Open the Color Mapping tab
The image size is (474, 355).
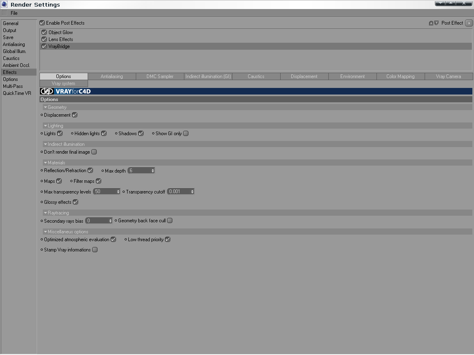[x=400, y=76]
